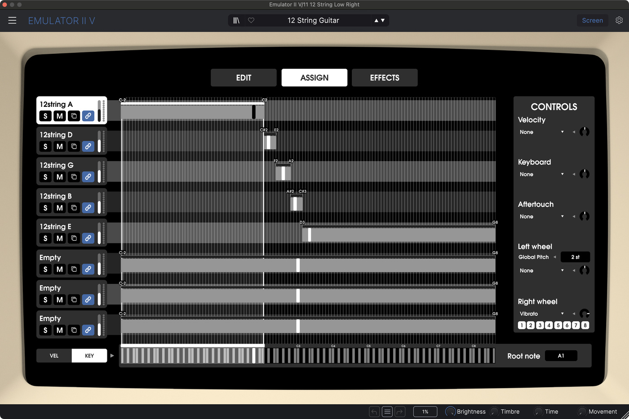
Task: Toggle link icon on 12string D
Action: [x=88, y=146]
